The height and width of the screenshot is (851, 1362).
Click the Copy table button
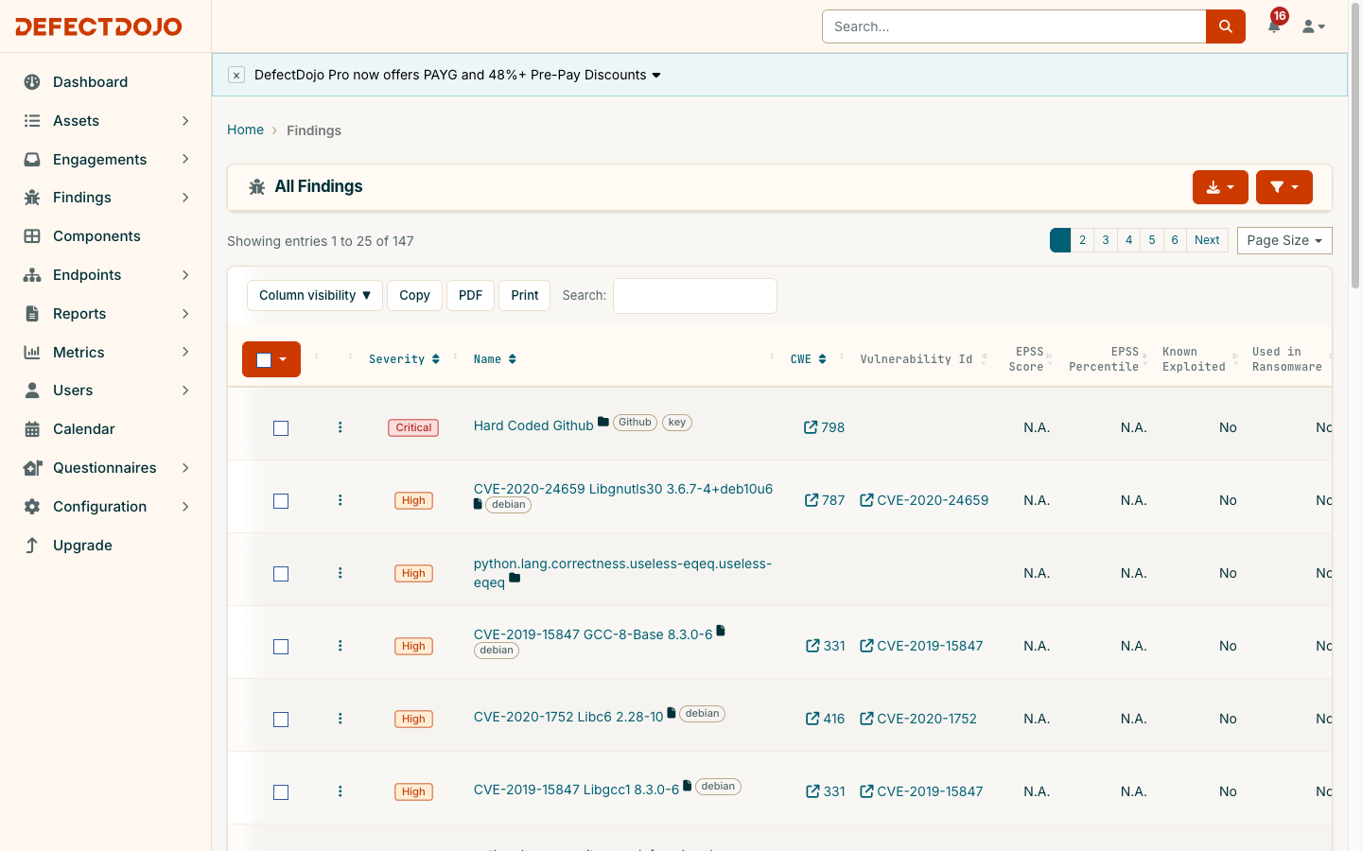point(414,295)
